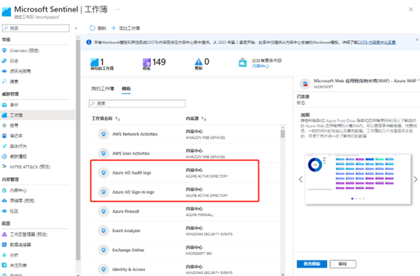Dismiss the info banner with X

pos(417,40)
